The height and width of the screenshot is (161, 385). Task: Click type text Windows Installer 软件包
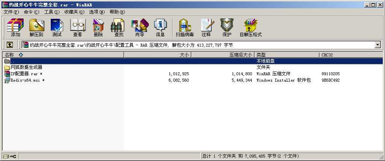coord(283,80)
